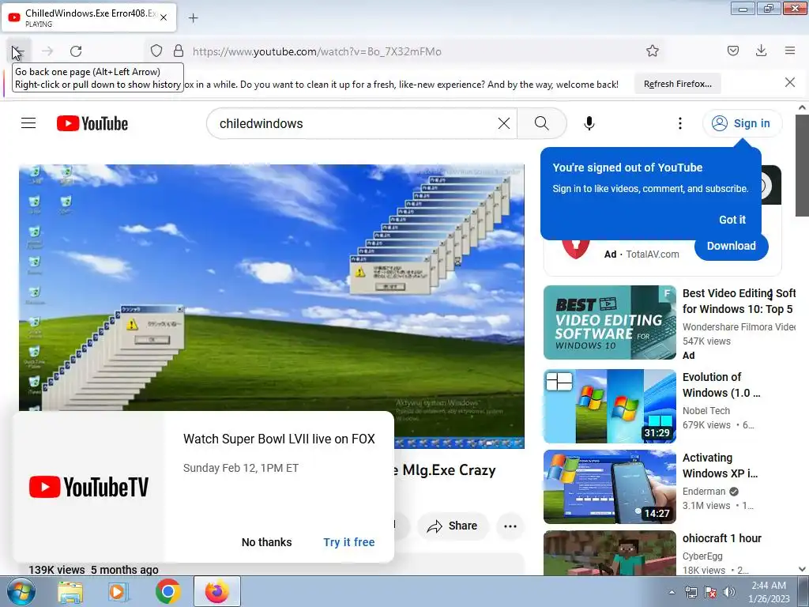Open a new browser tab

click(x=193, y=18)
